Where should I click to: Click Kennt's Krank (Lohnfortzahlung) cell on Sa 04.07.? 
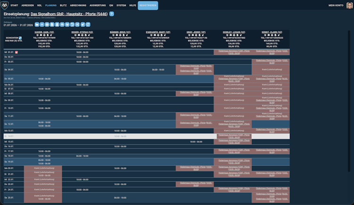[272, 69]
